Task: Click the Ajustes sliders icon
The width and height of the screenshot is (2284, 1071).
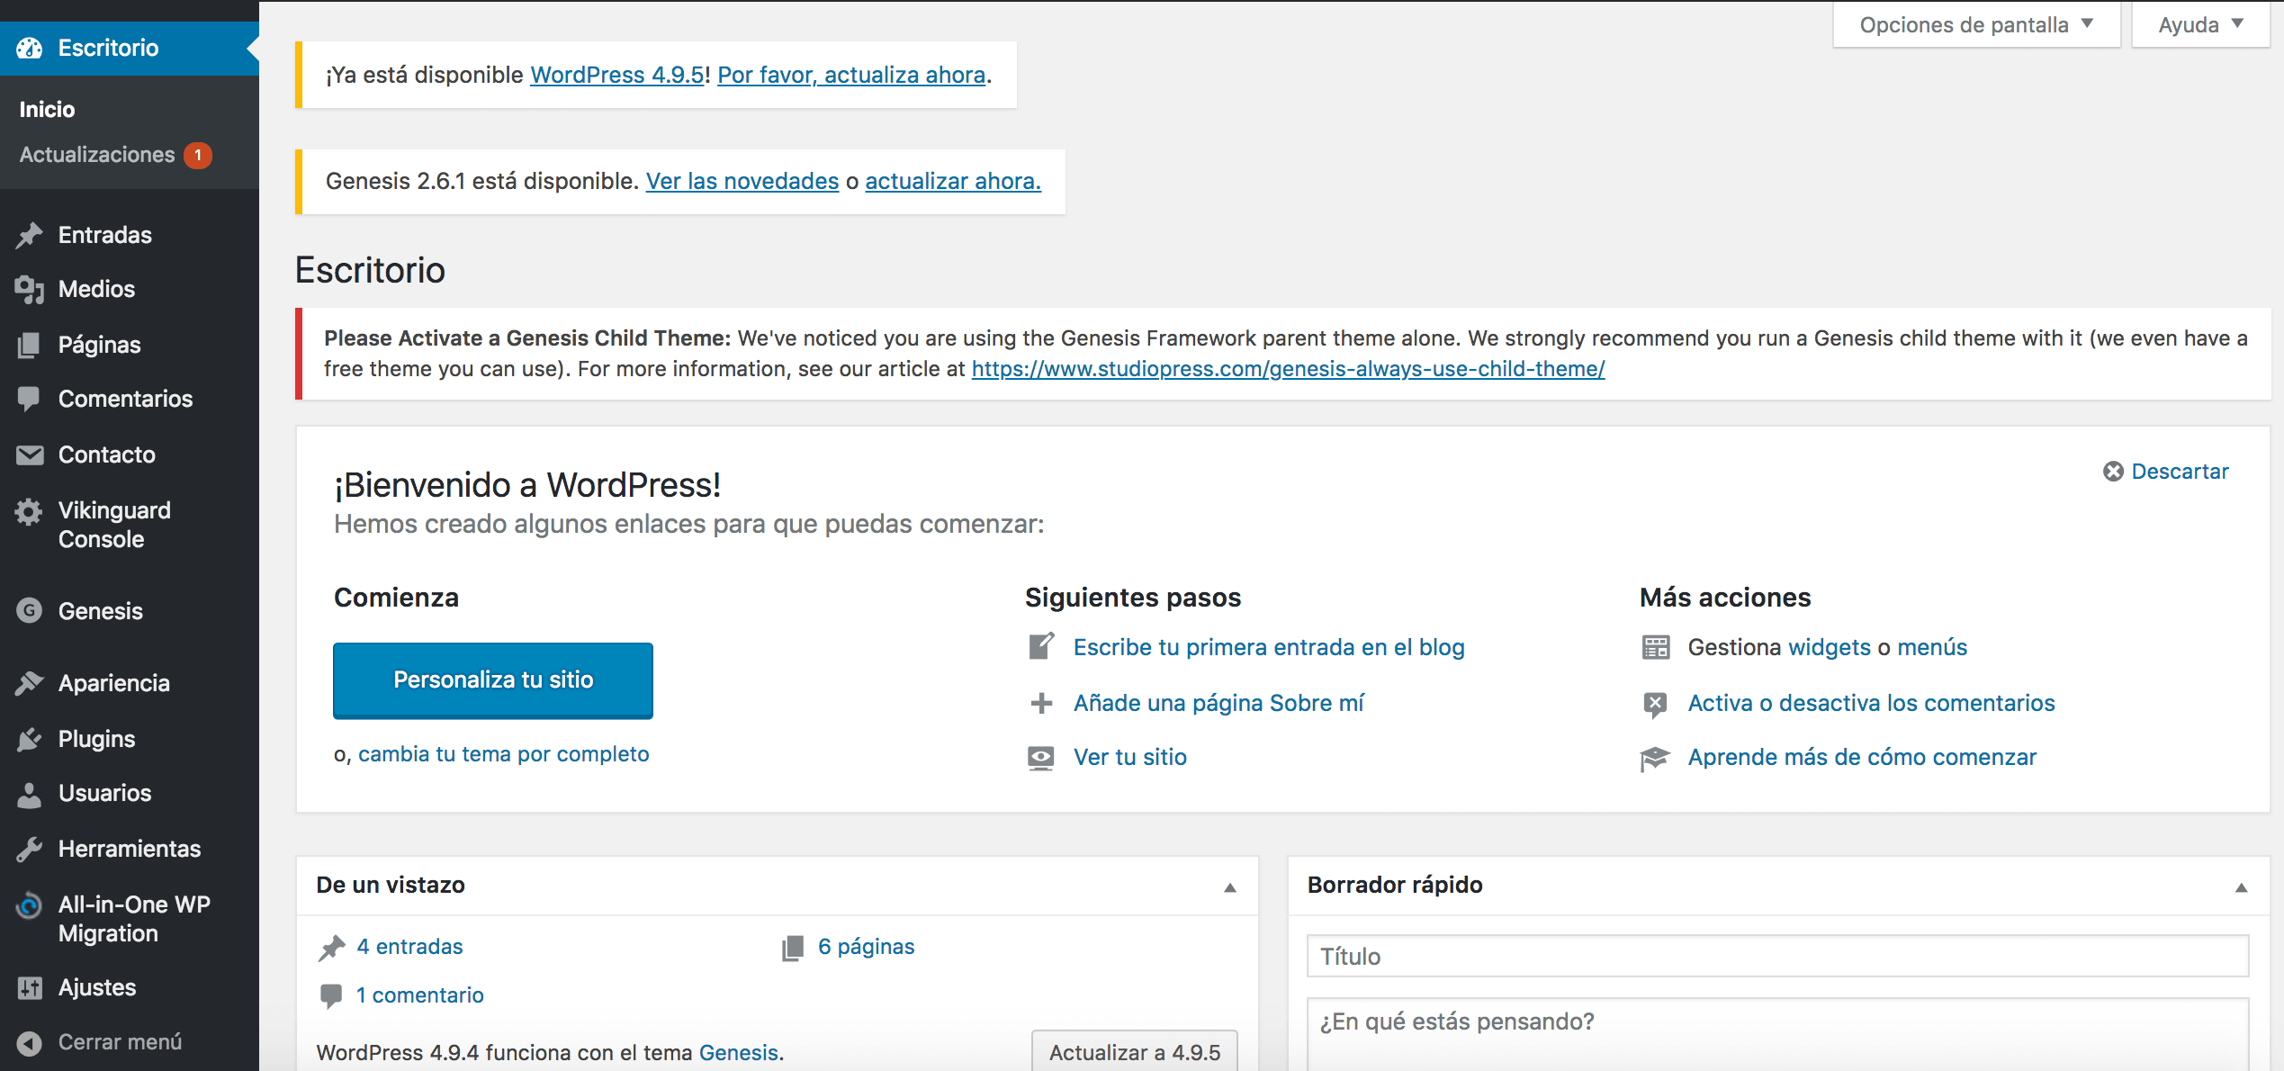Action: [29, 987]
